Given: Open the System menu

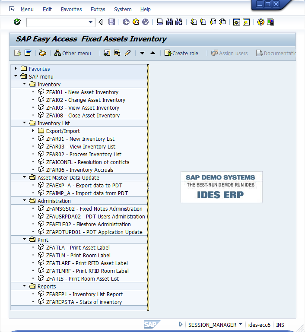Looking at the screenshot, I should [x=123, y=9].
